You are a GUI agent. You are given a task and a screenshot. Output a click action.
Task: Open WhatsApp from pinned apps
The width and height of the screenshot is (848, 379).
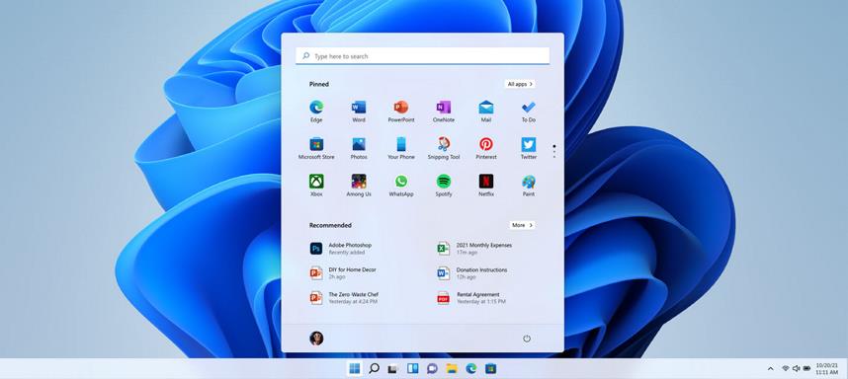[400, 186]
